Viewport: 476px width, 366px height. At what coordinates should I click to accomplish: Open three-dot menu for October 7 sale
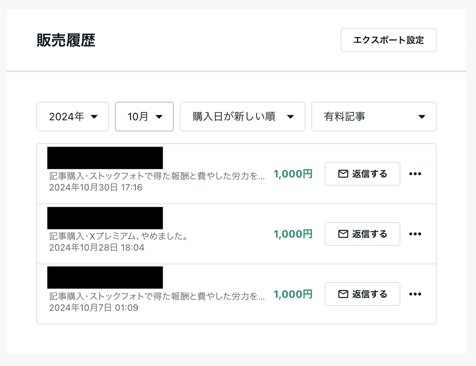click(x=415, y=294)
